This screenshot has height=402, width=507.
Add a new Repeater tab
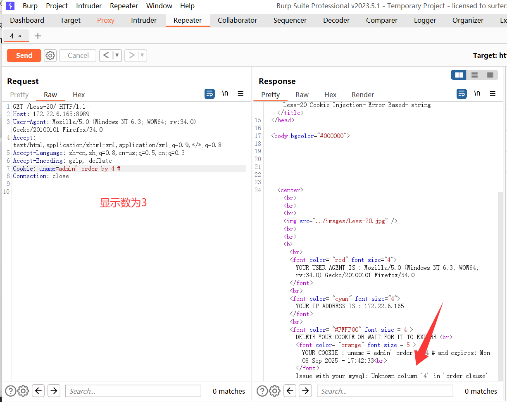point(38,36)
